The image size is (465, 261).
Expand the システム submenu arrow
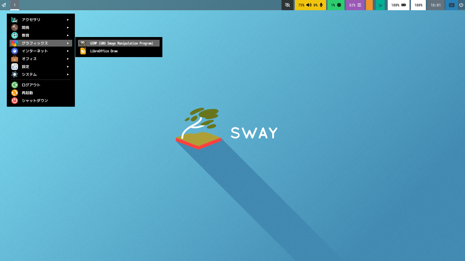point(68,74)
